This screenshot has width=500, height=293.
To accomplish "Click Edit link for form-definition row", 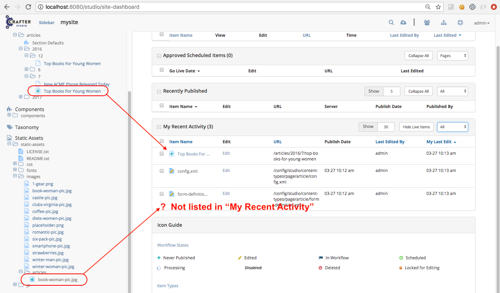I will pyautogui.click(x=226, y=193).
